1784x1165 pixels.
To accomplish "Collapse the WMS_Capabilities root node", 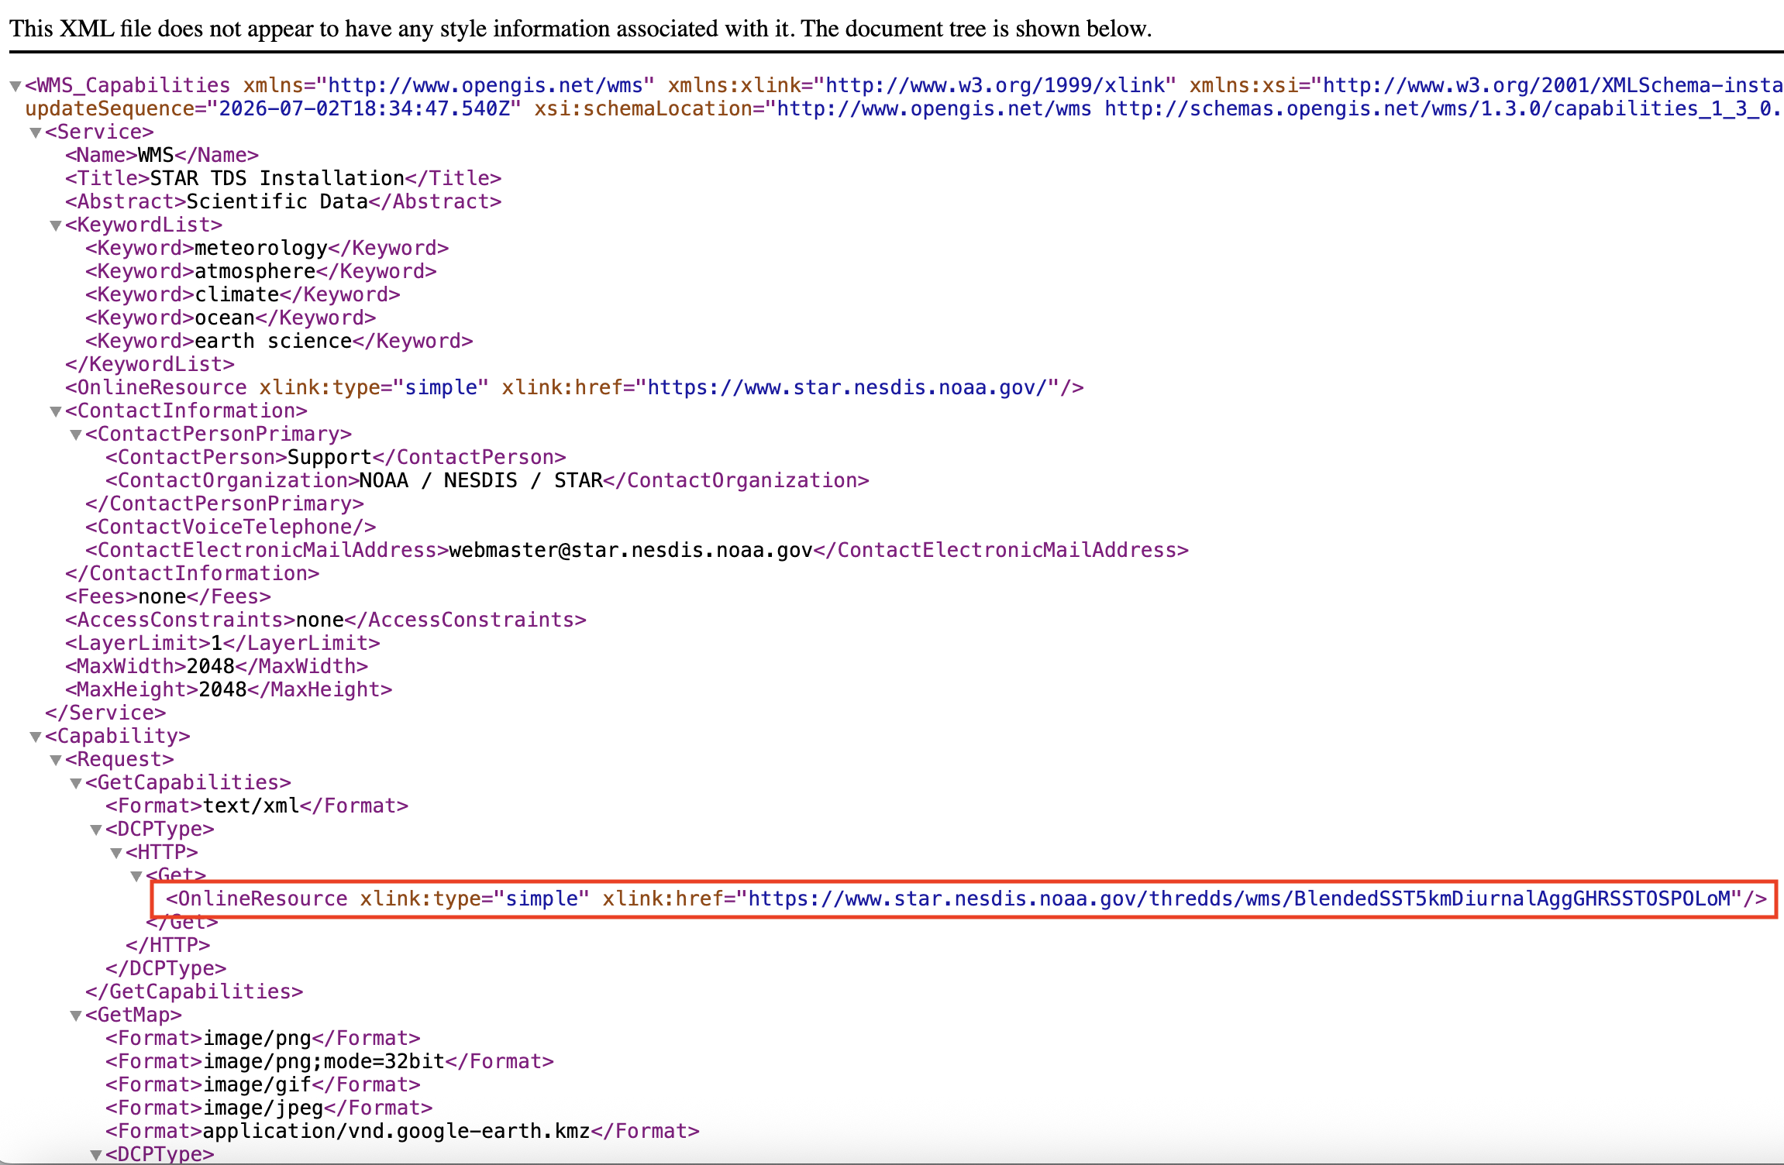I will coord(15,86).
